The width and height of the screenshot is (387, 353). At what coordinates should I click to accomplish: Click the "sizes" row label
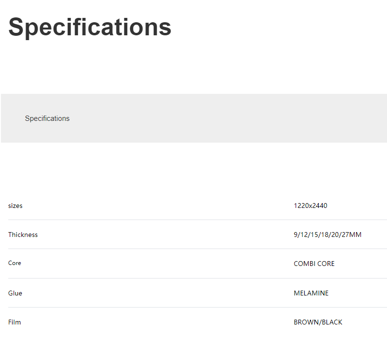pyautogui.click(x=15, y=206)
